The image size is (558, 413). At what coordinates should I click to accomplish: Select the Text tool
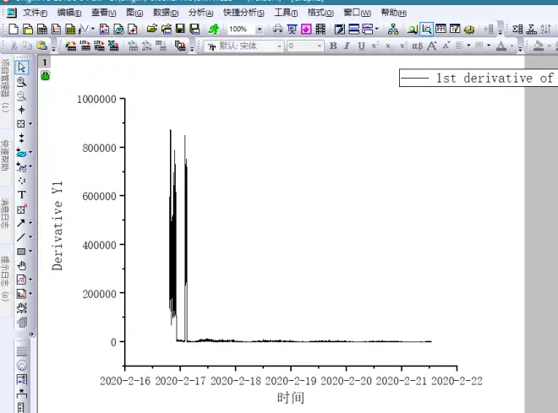(21, 194)
